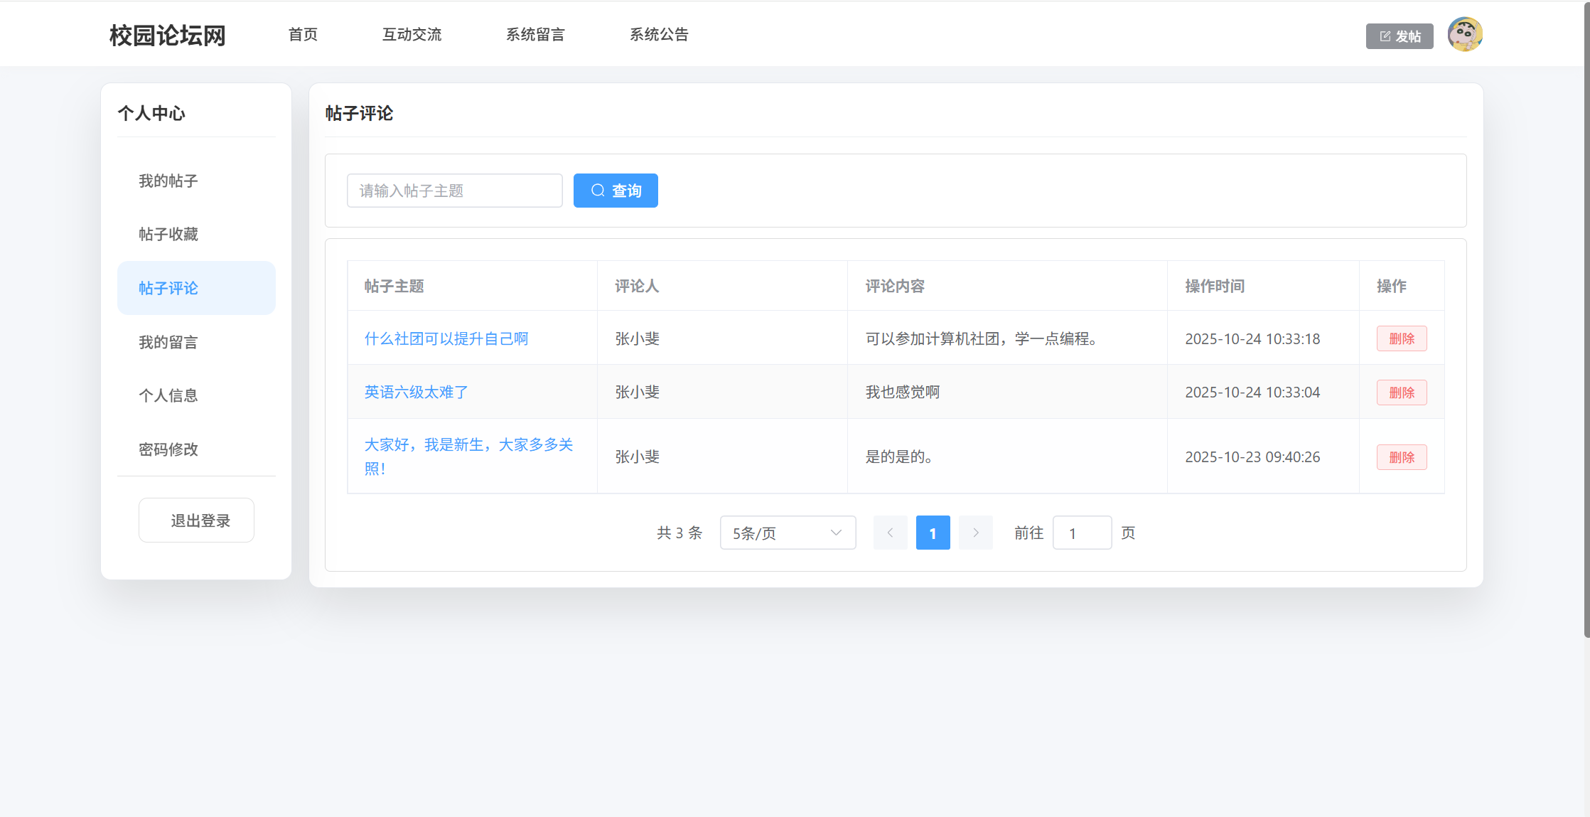
Task: Open 系统留言 in the top navigation
Action: [x=535, y=34]
